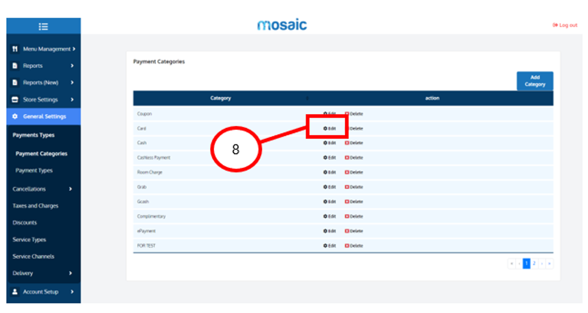Select Discounts in the sidebar

coord(25,223)
